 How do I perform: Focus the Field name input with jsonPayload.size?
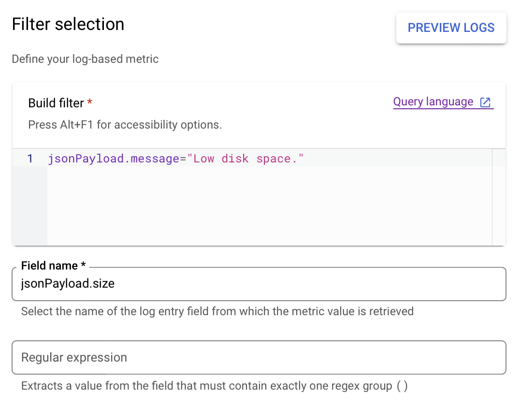pos(259,284)
